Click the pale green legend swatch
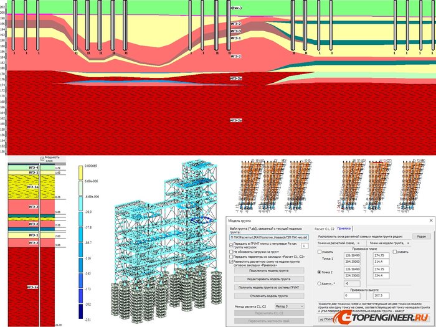This screenshot has height=327, width=436. pos(80,188)
